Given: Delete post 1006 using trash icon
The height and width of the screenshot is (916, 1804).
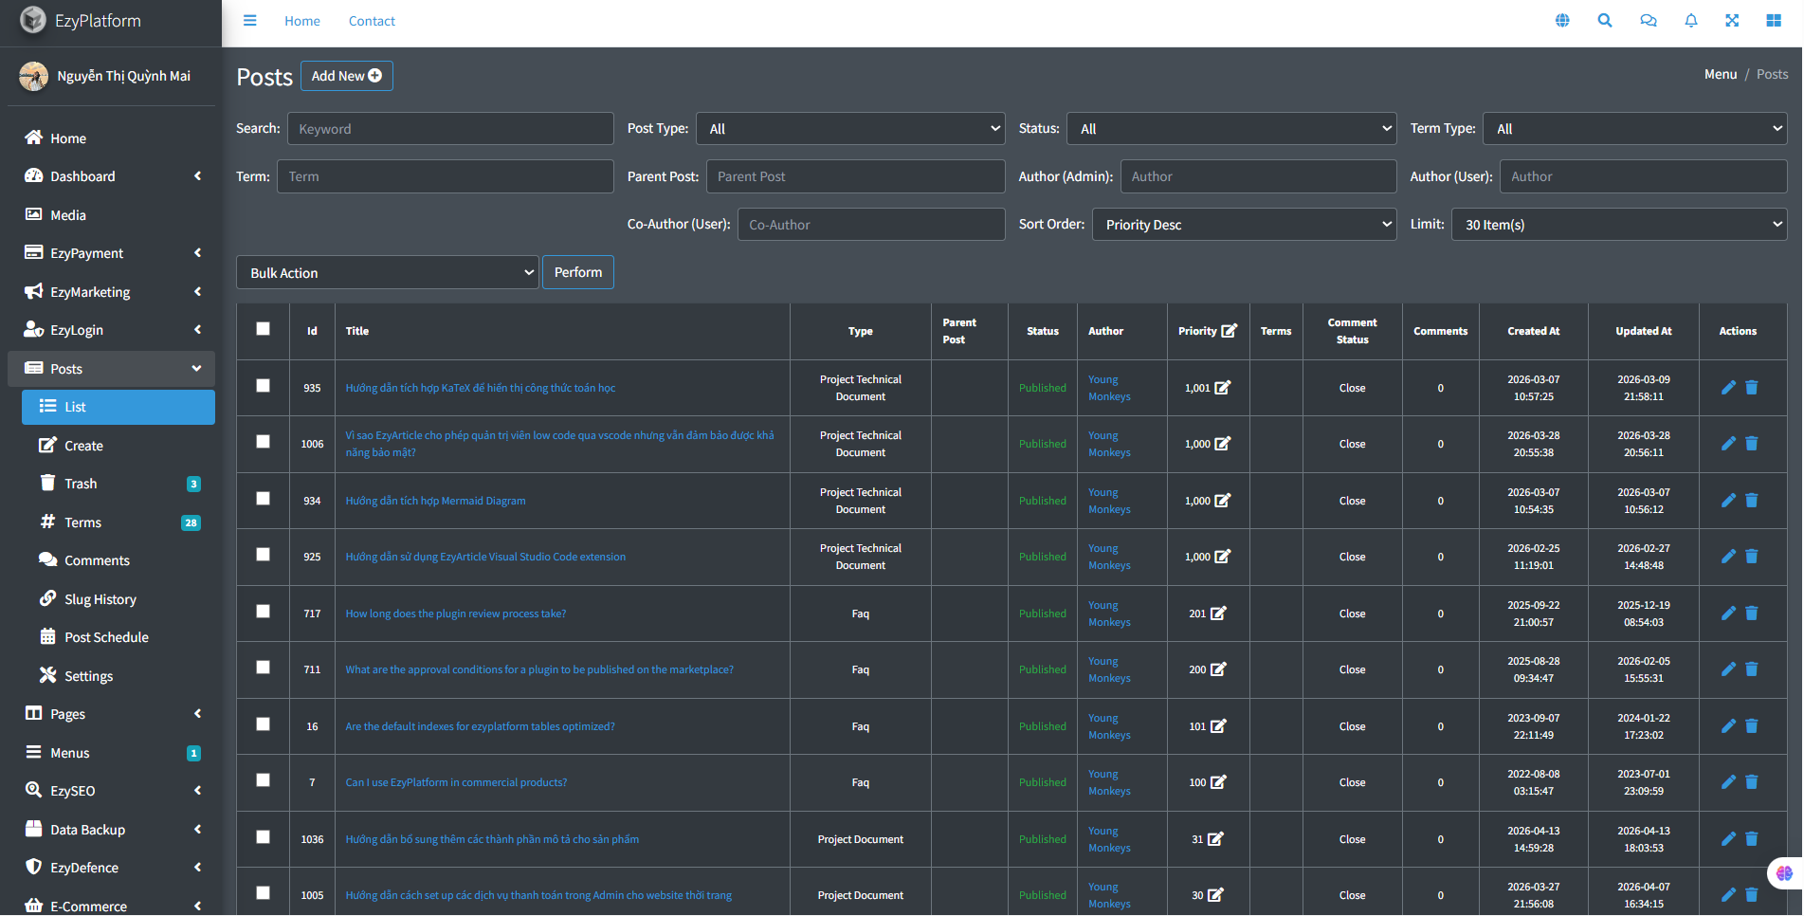Looking at the screenshot, I should pos(1751,444).
